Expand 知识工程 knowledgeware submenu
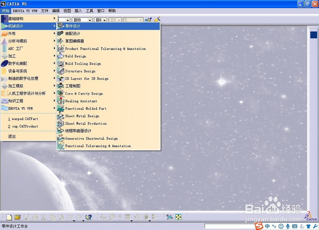This screenshot has height=230, width=319. click(x=28, y=101)
